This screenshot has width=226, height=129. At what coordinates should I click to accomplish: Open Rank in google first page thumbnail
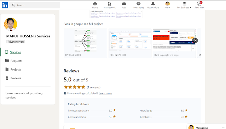click(x=174, y=43)
